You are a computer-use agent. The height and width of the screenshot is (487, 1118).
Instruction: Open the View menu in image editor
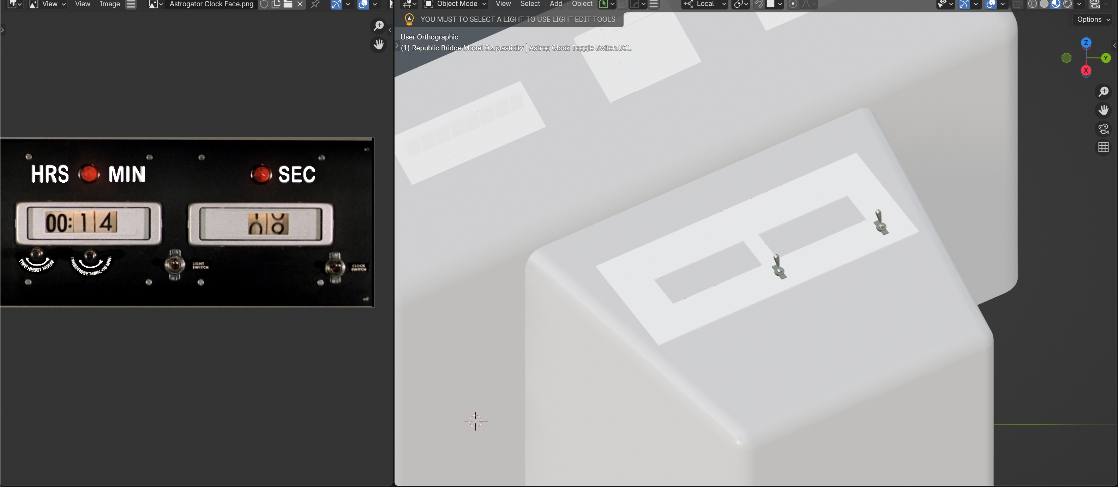83,4
